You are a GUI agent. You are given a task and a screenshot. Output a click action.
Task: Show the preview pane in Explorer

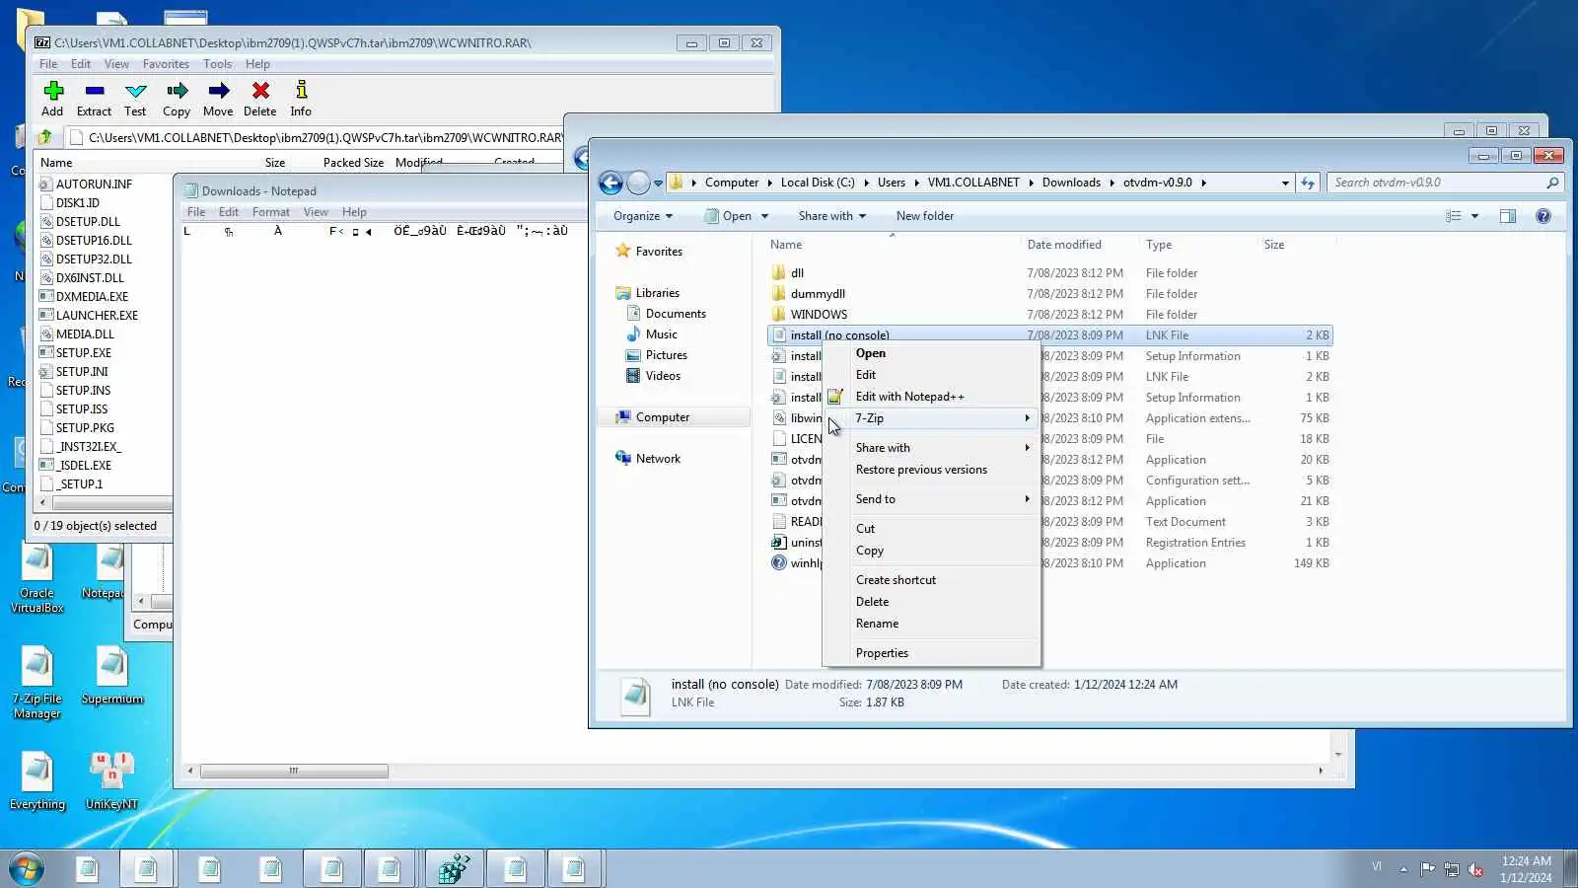[x=1508, y=216]
